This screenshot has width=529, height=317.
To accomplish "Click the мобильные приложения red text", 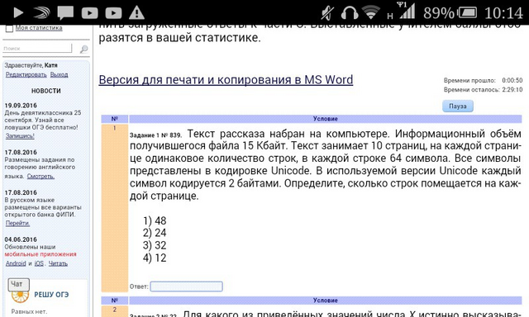I will click(41, 254).
